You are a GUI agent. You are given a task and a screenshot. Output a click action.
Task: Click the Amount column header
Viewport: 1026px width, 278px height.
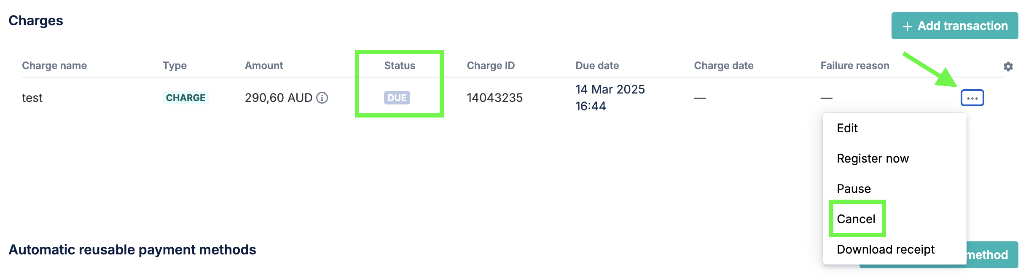point(264,66)
